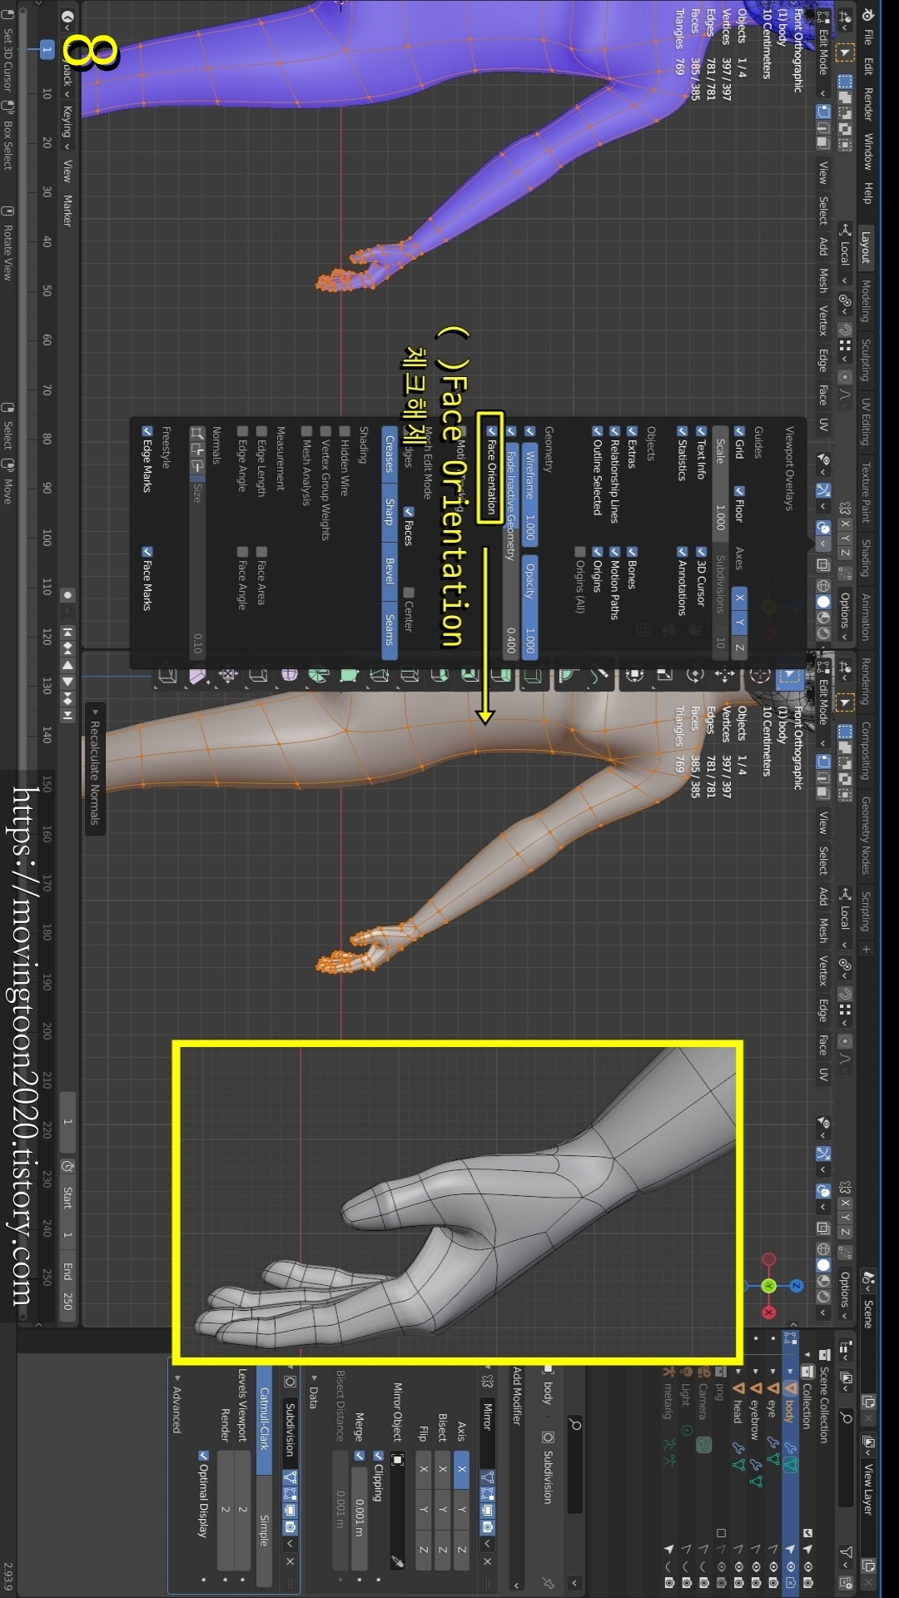
Task: Toggle the Clipping checkbox in Mirror modifier
Action: (378, 1457)
